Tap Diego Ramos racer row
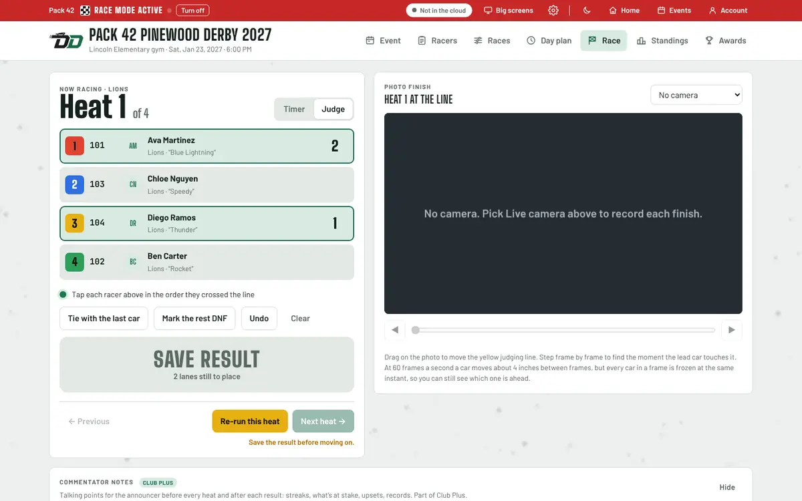Screen dimensions: 802x501 pyautogui.click(x=207, y=223)
